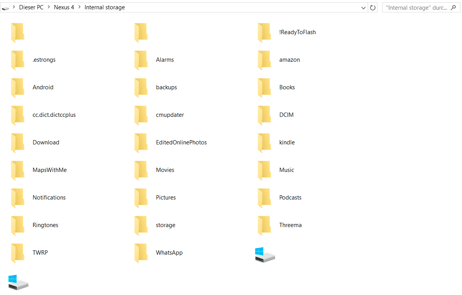Viewport: 462px width, 295px height.
Task: Click the Pictures folder icon
Action: point(141,198)
